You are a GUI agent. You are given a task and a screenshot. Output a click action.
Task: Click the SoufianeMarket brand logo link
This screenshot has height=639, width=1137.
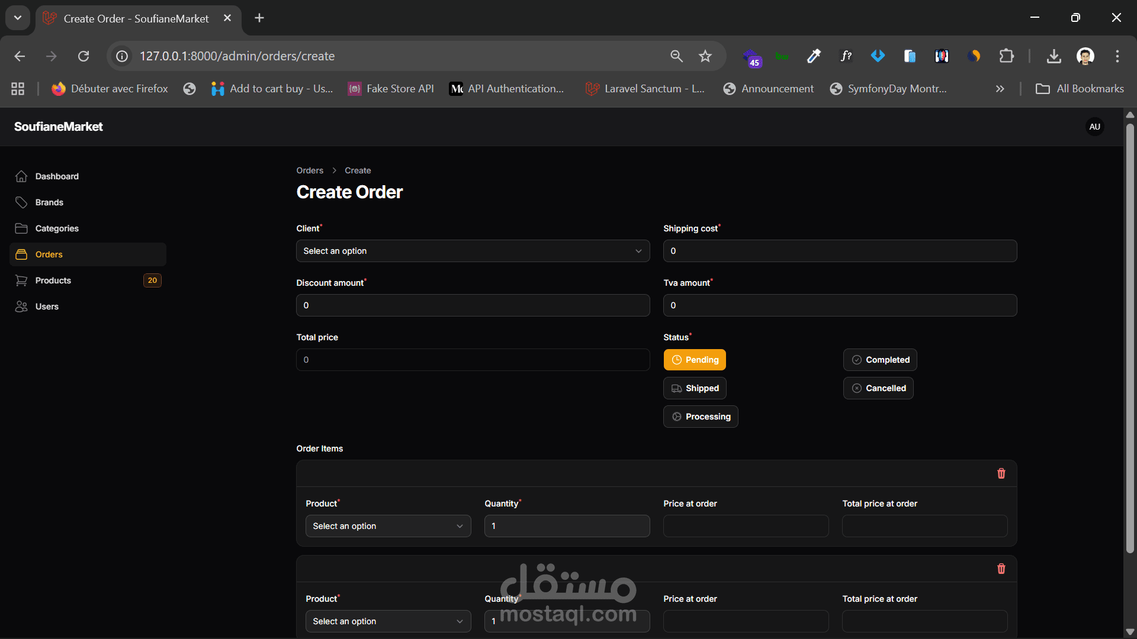point(59,127)
